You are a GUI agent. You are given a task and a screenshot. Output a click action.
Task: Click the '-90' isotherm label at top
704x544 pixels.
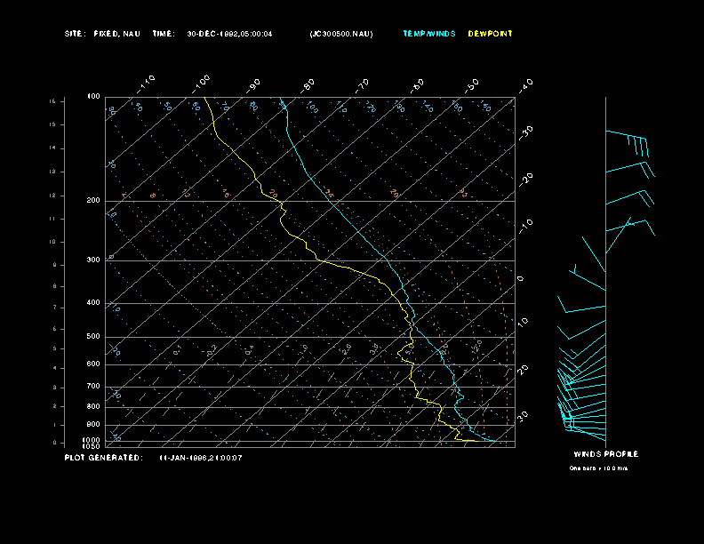coord(253,85)
